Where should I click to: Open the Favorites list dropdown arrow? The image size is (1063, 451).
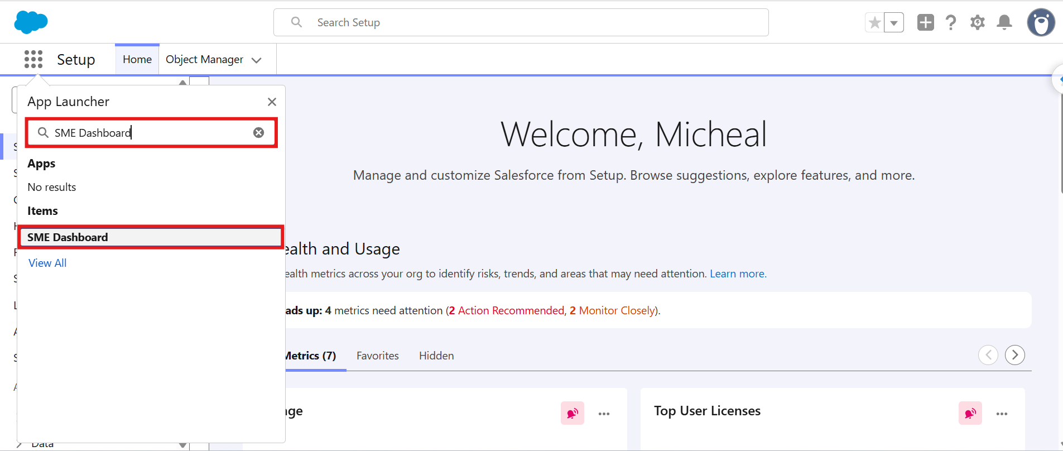tap(894, 23)
